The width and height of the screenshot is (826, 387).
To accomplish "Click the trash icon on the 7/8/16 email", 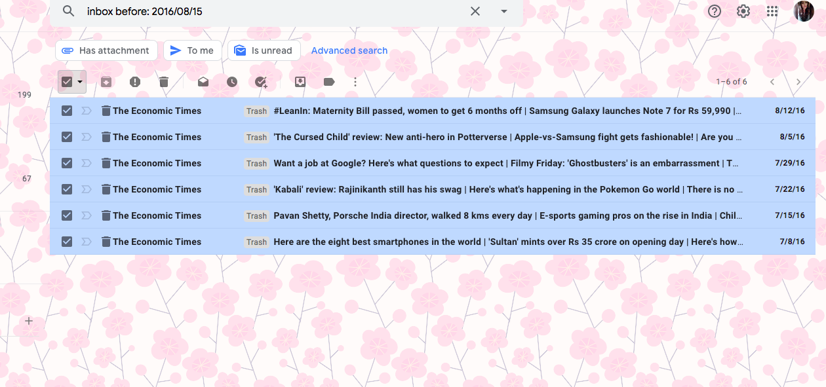I will 106,242.
